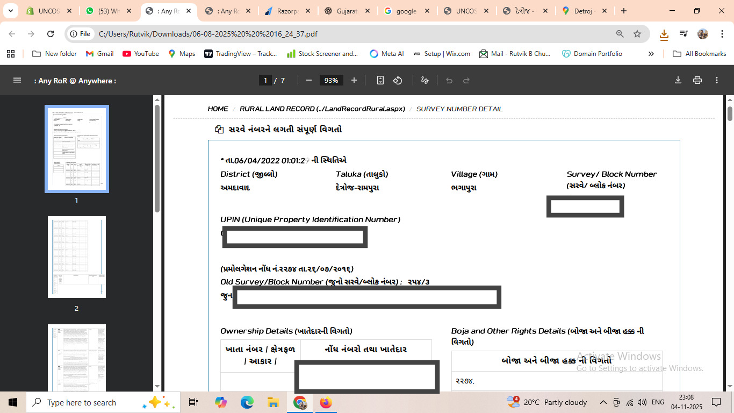Viewport: 734px width, 413px height.
Task: Click the page number input field
Action: point(265,80)
